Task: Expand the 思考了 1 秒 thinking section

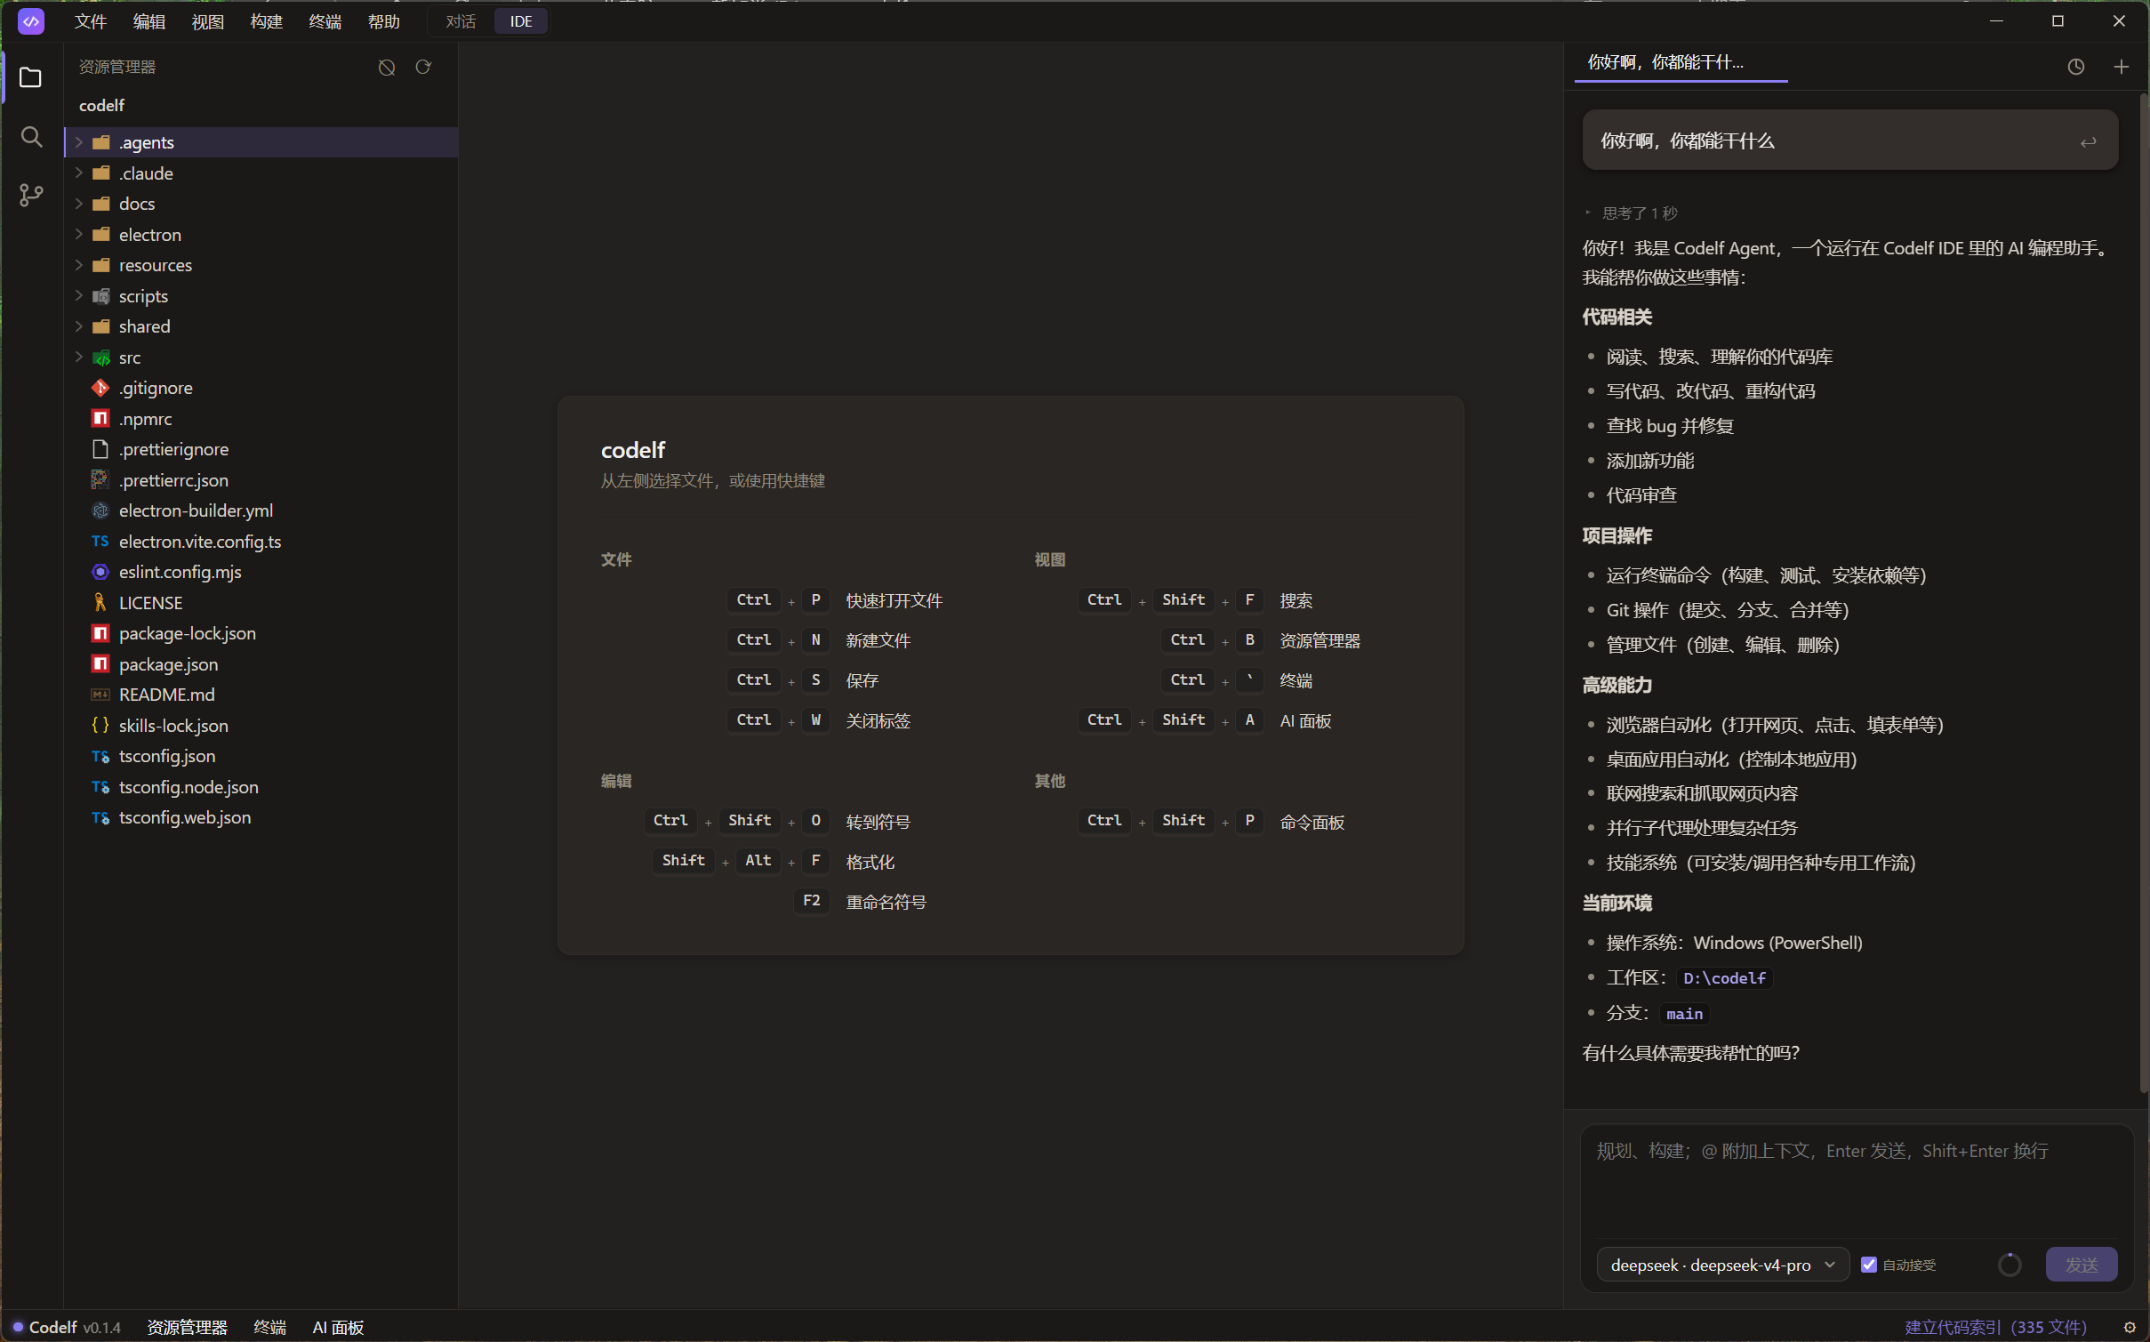Action: point(1632,213)
